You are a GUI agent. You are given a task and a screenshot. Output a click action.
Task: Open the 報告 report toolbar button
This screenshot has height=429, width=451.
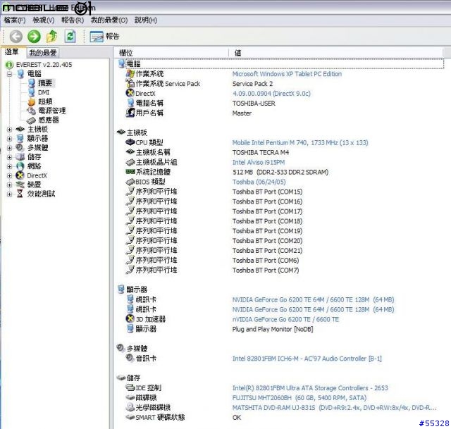tap(104, 37)
